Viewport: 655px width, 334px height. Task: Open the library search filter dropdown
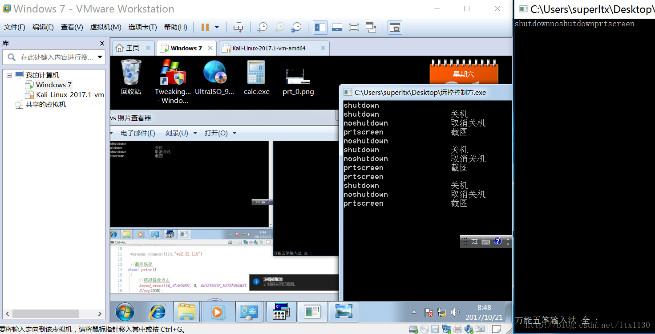click(x=100, y=57)
